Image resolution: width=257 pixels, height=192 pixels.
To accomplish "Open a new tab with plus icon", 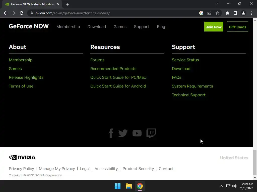I will coord(68,4).
